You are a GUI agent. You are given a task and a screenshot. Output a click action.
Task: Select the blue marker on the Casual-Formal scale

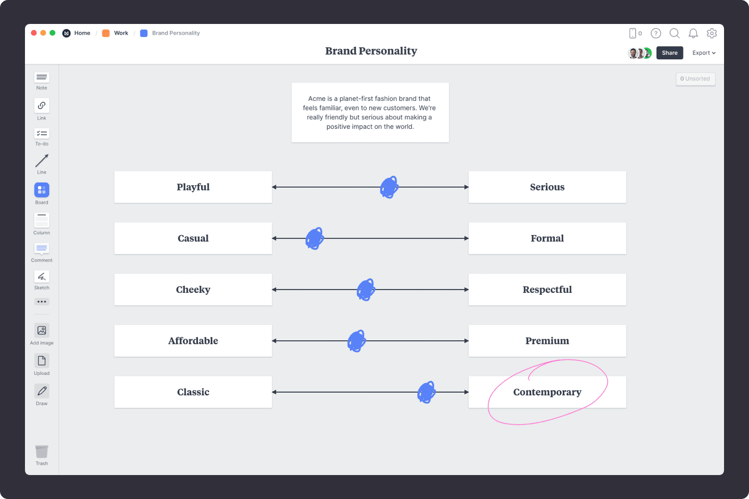pyautogui.click(x=315, y=238)
